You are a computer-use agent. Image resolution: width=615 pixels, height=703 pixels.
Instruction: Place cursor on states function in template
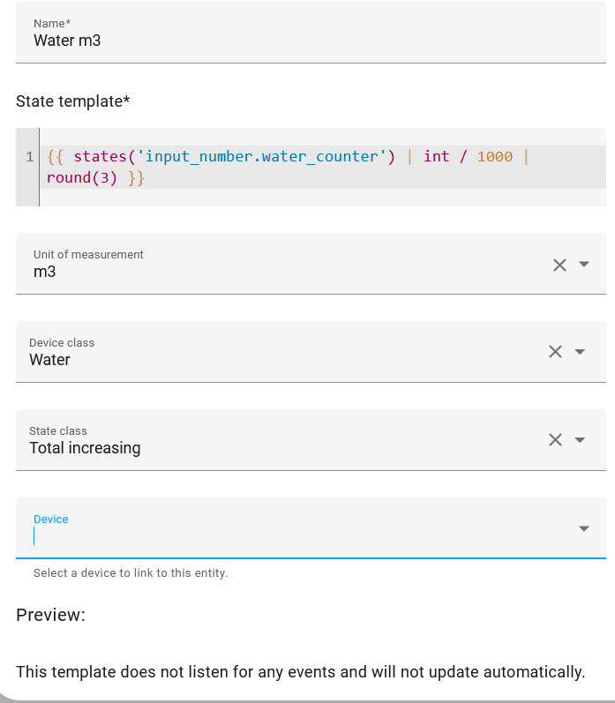[100, 156]
